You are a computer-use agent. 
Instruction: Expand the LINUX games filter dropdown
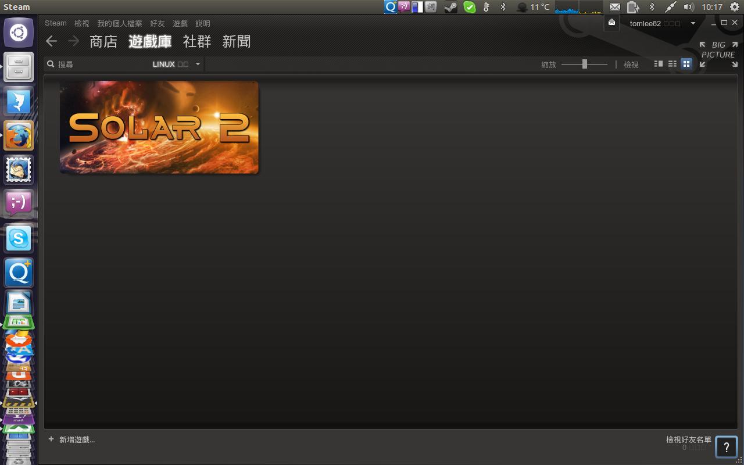[x=198, y=64]
